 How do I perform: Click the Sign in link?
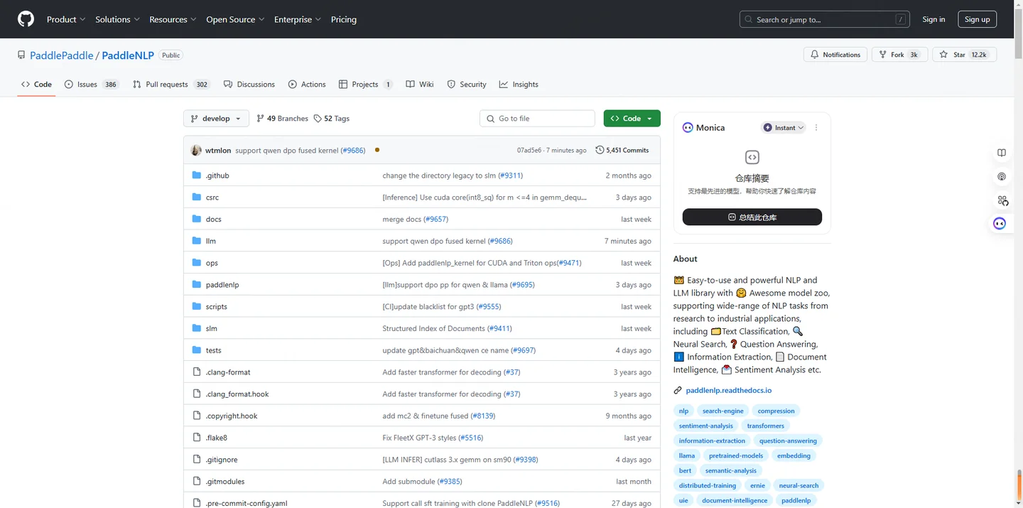click(933, 19)
